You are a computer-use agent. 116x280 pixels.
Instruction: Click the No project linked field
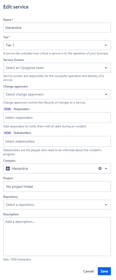coord(57,187)
